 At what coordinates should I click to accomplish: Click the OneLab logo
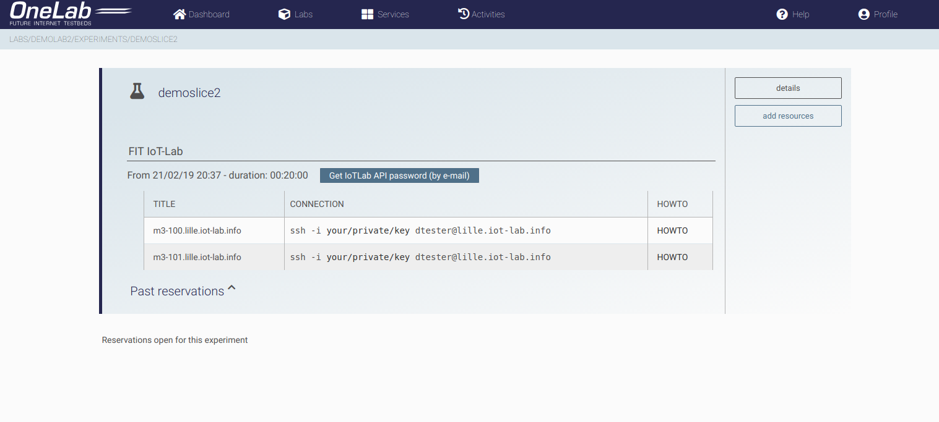point(71,14)
